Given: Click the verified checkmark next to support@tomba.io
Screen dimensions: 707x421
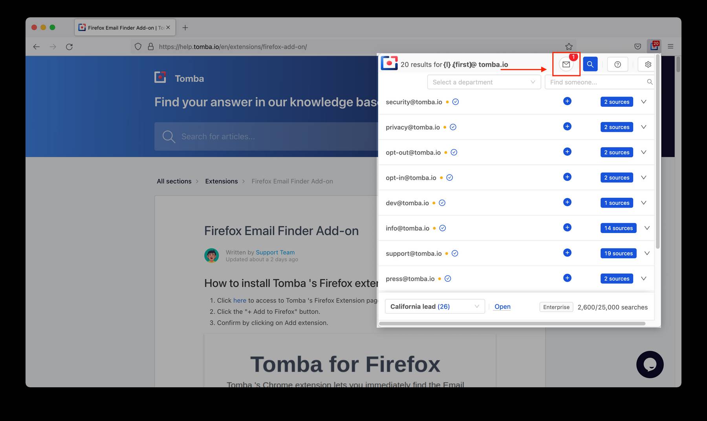Looking at the screenshot, I should pyautogui.click(x=455, y=253).
